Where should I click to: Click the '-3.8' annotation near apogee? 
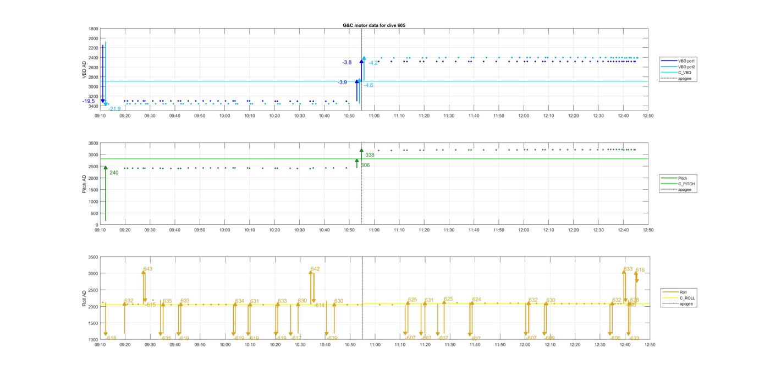[347, 63]
